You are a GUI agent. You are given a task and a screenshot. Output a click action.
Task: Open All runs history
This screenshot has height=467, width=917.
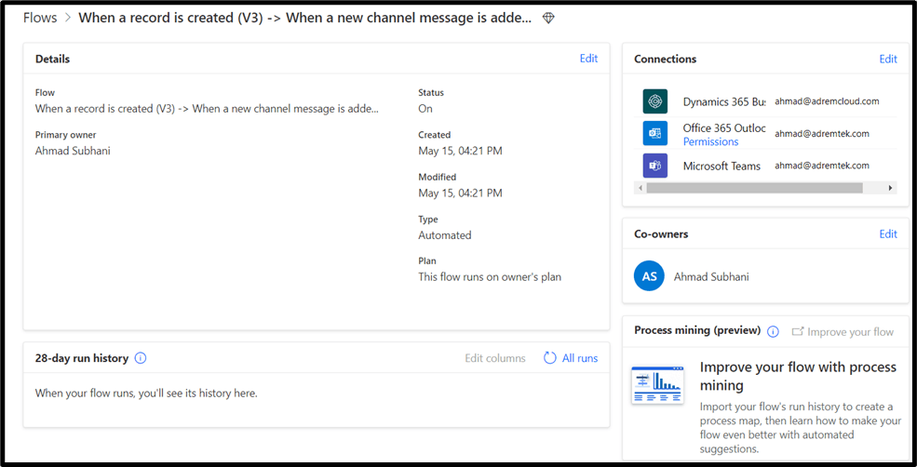(x=580, y=358)
